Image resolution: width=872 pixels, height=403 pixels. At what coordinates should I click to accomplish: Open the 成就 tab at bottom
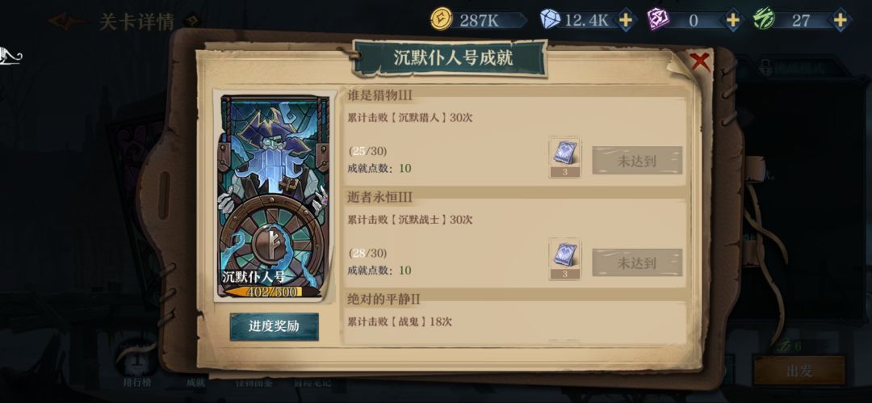[x=195, y=382]
